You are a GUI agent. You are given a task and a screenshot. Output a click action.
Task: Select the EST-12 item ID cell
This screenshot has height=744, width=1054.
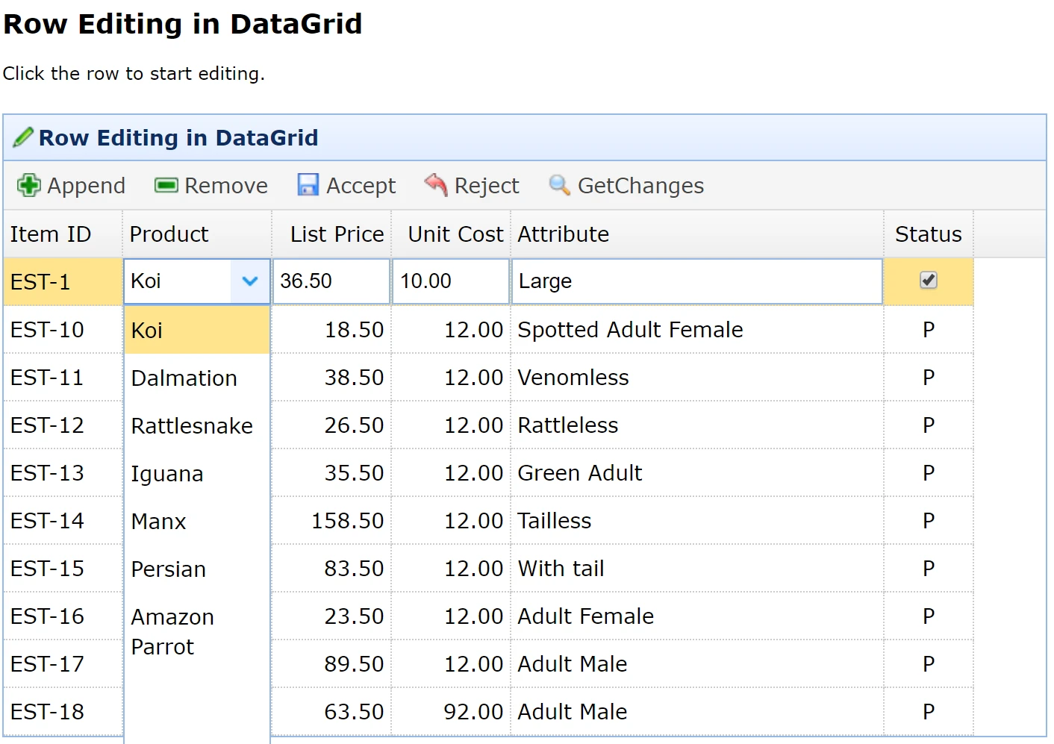coord(63,425)
